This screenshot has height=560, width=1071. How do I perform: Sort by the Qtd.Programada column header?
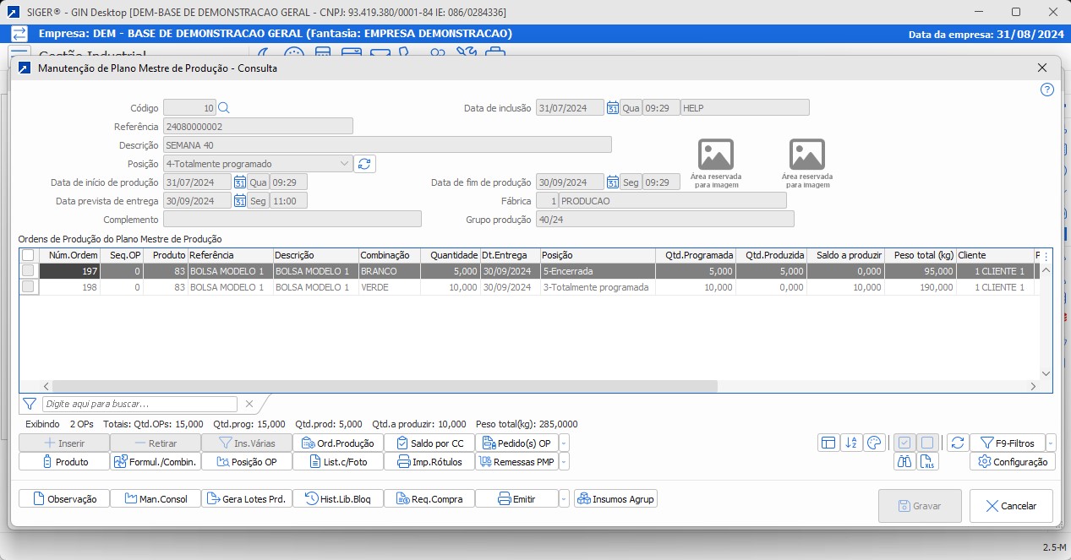[695, 255]
